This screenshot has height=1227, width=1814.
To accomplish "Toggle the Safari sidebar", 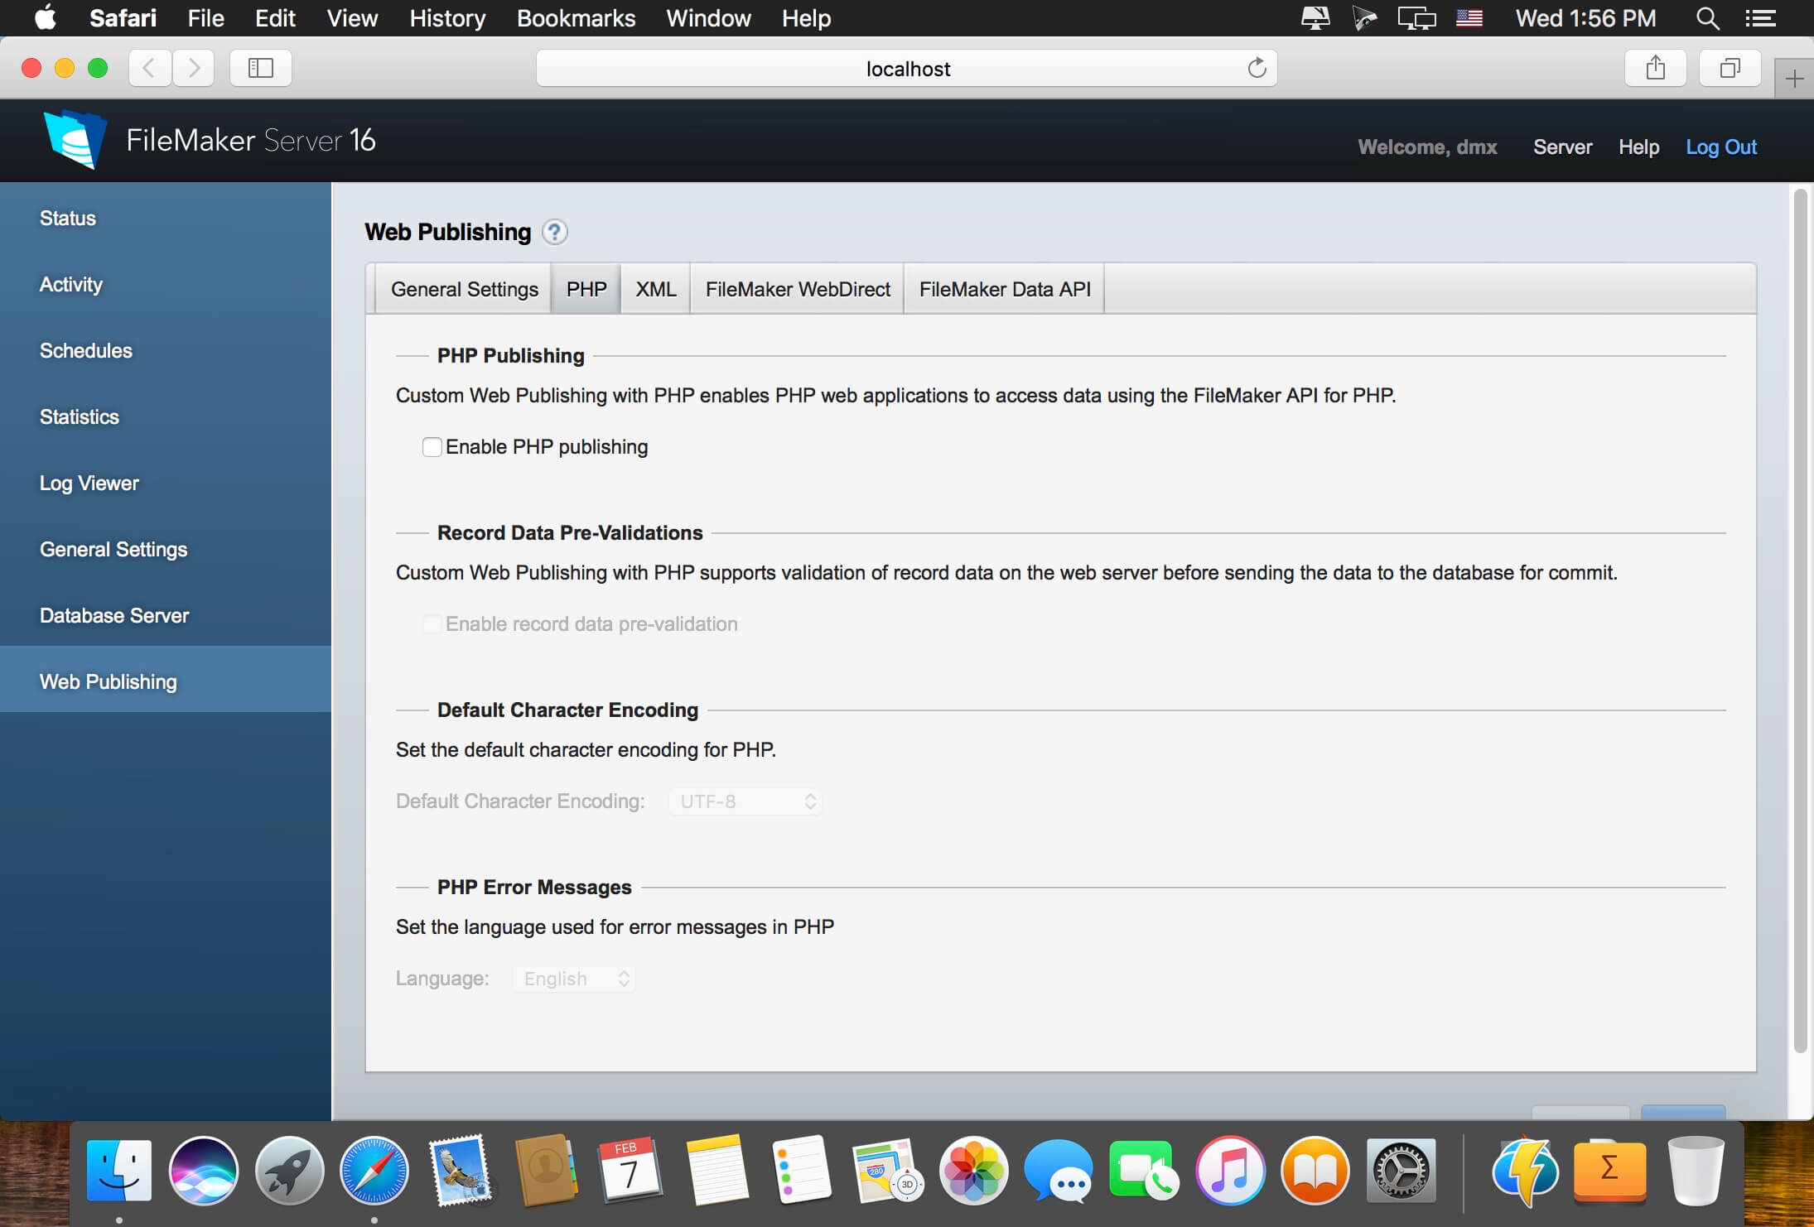I will click(x=261, y=68).
